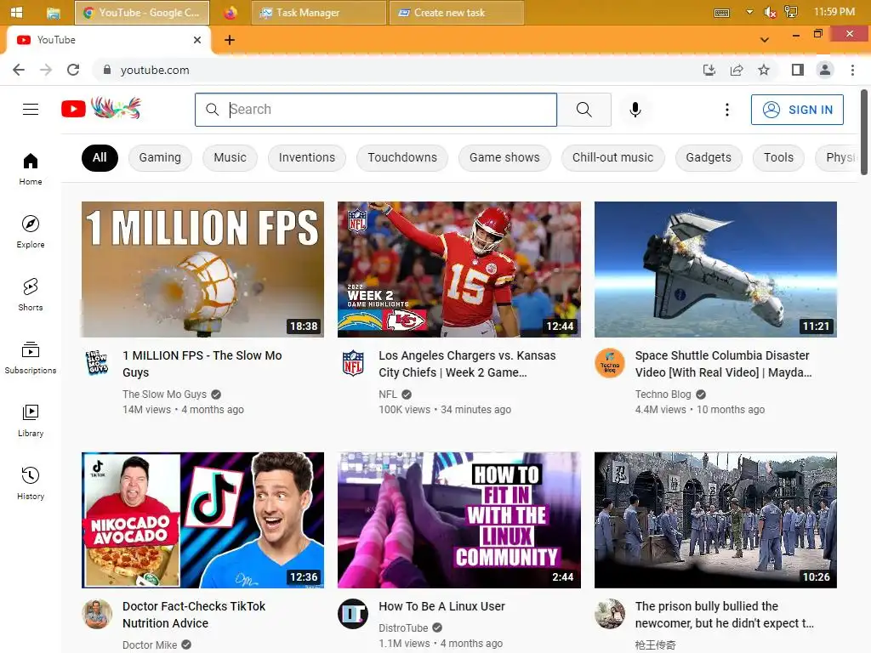Select the Chill-out music chip
871x653 pixels.
[612, 157]
